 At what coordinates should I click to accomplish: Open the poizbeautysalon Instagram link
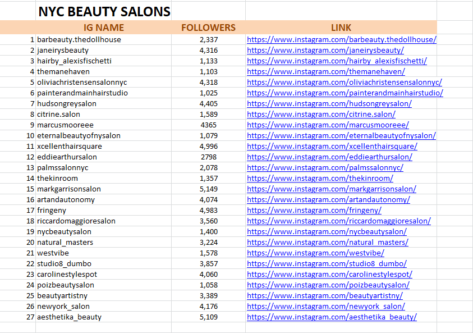pyautogui.click(x=328, y=285)
